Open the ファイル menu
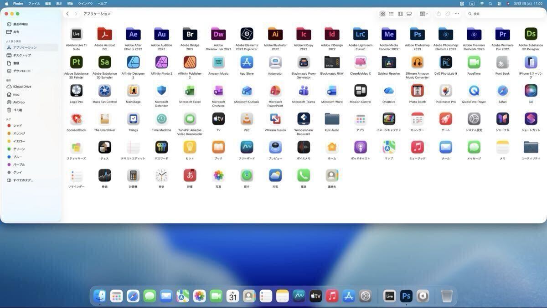Image resolution: width=547 pixels, height=308 pixels. [34, 3]
